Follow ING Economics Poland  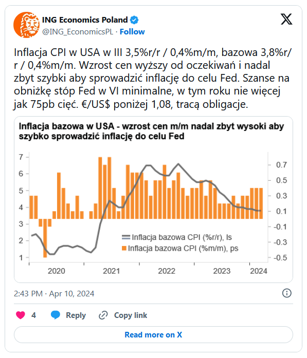[132, 32]
